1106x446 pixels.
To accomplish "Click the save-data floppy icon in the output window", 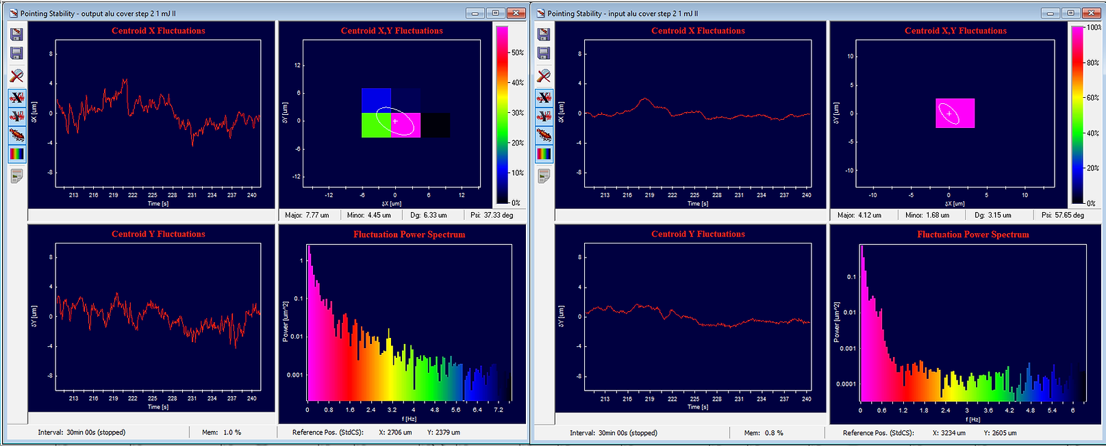I will pos(16,34).
